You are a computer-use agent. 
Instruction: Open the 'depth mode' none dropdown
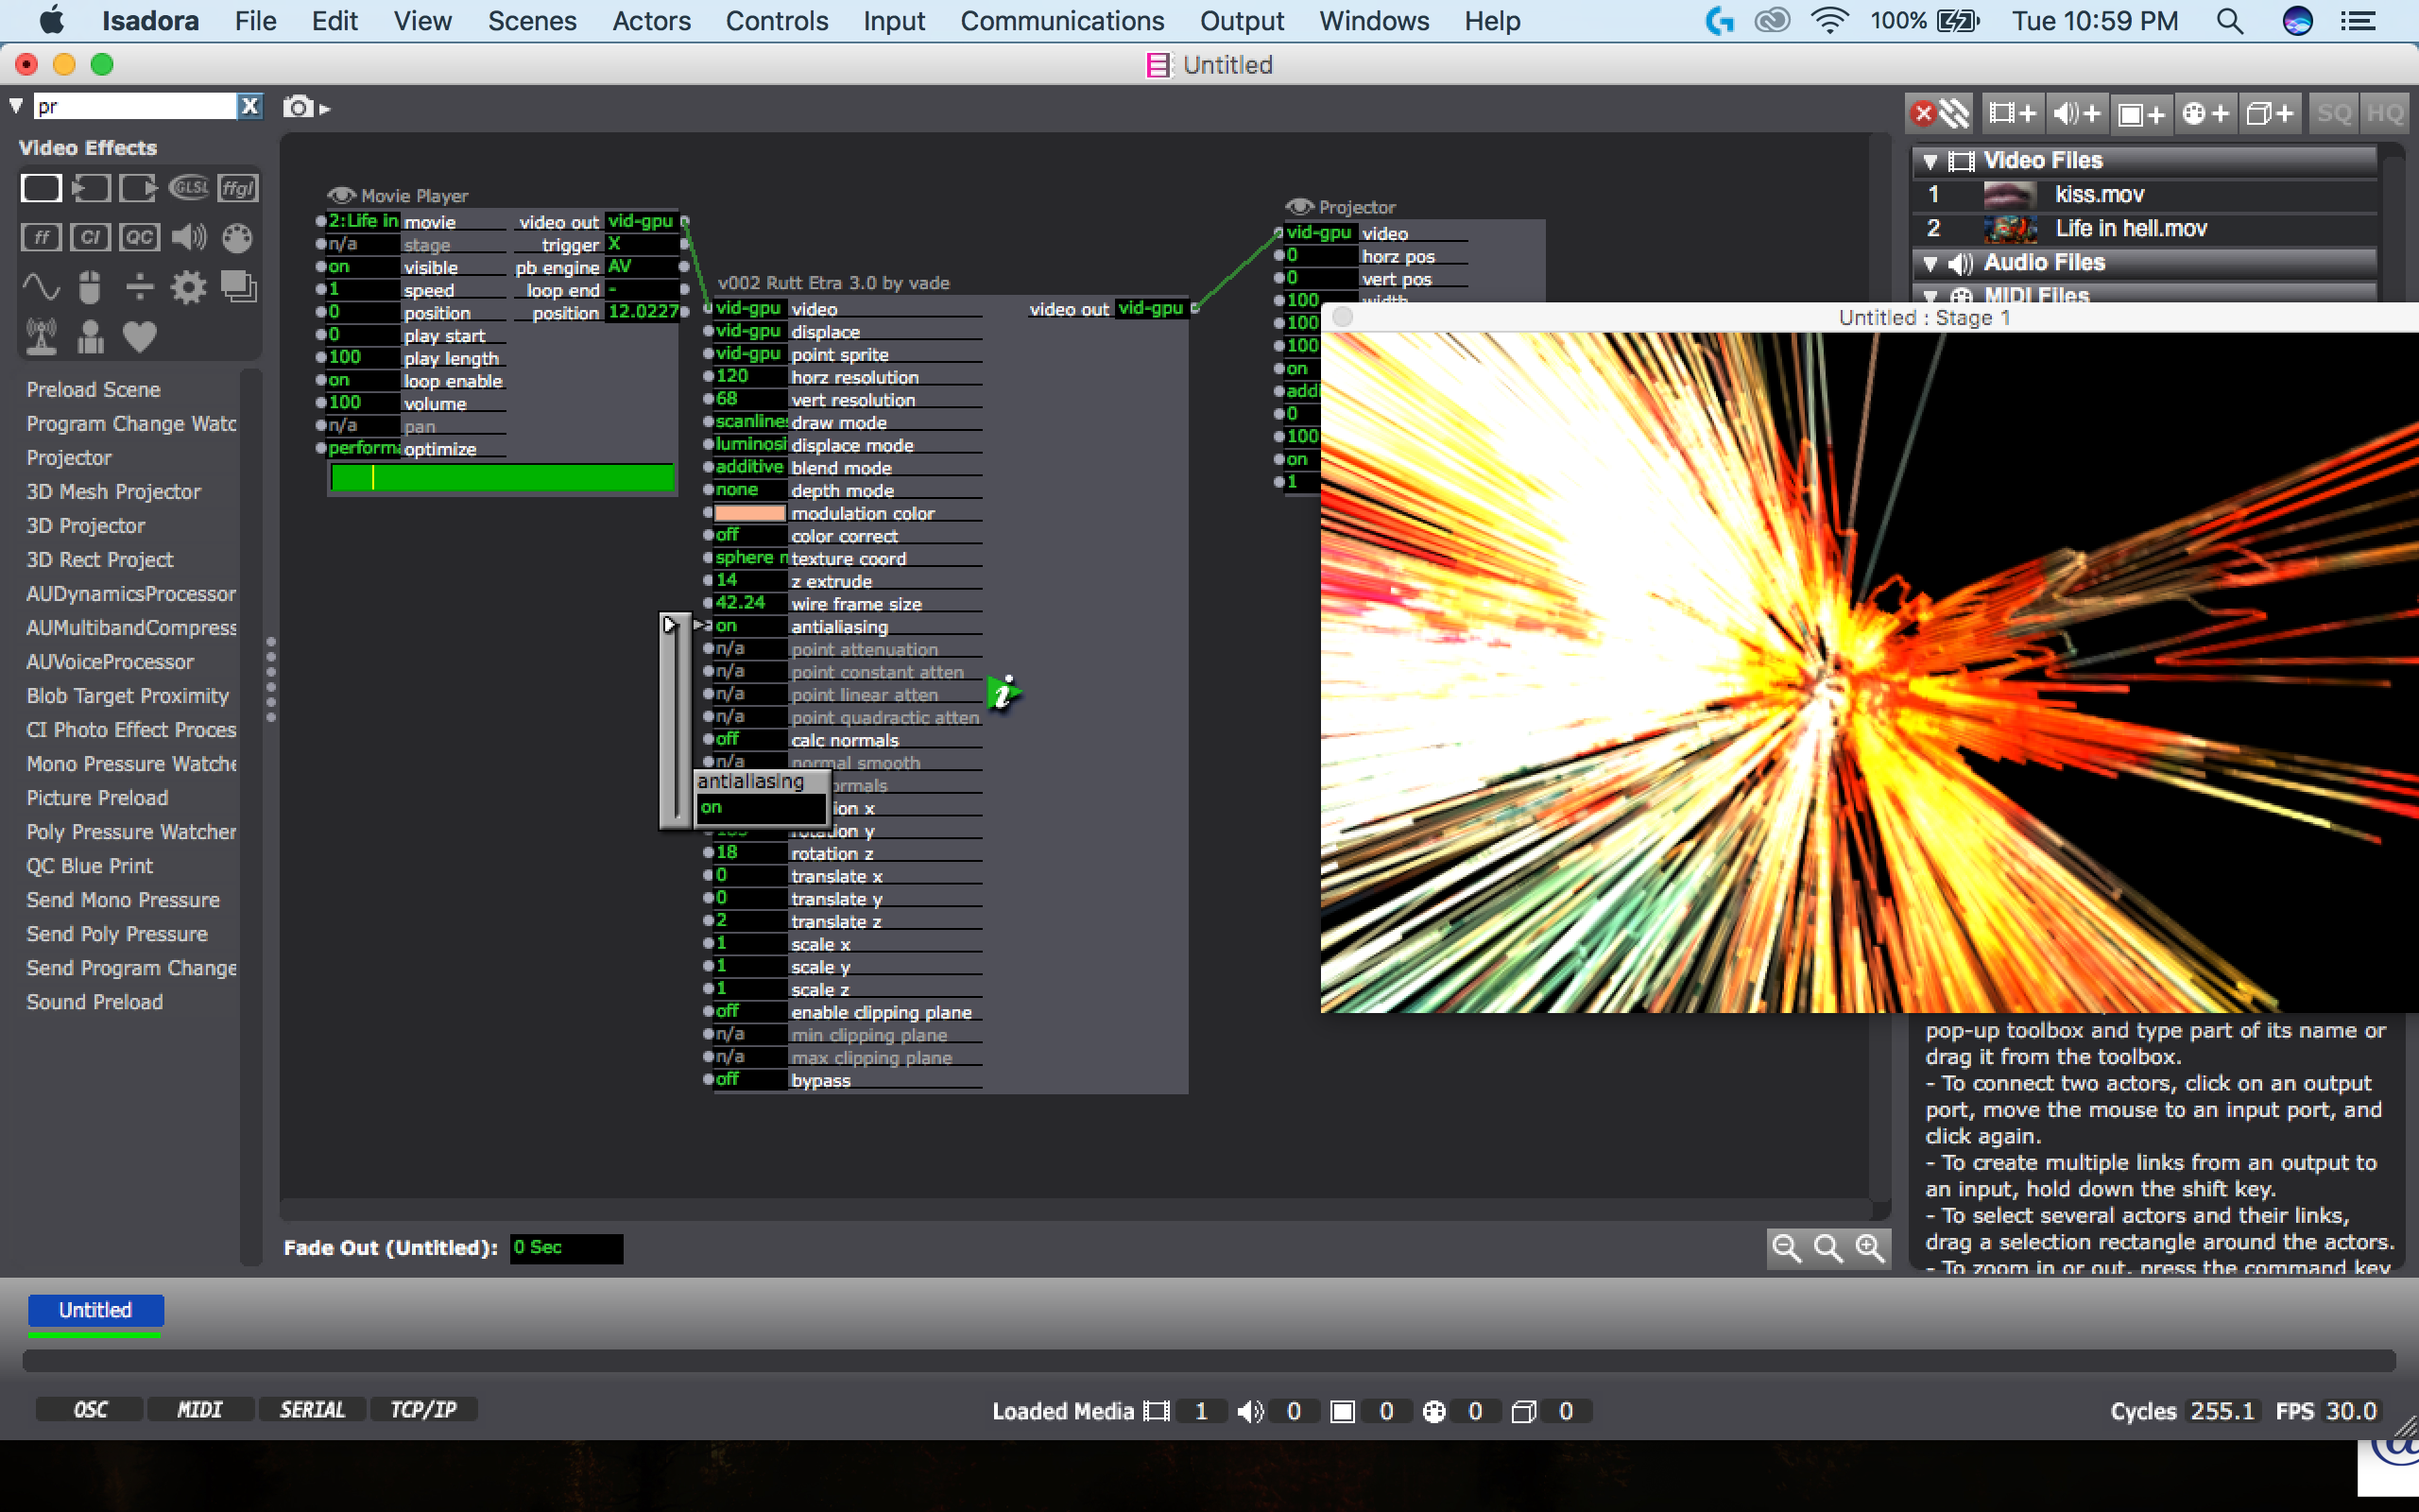pos(749,489)
